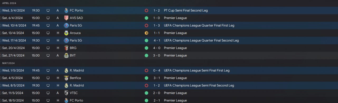Open the 4 - 1 result against Paris SG
The height and width of the screenshot is (103, 338).
pyautogui.click(x=157, y=40)
